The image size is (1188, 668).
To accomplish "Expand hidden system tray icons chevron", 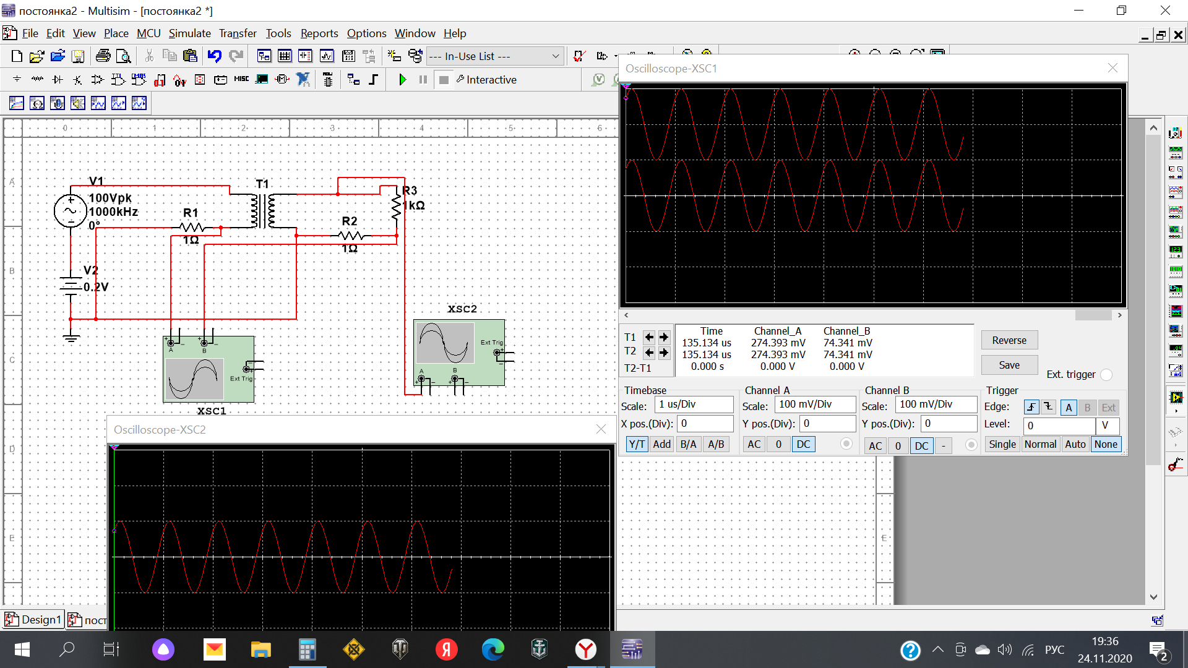I will [937, 649].
